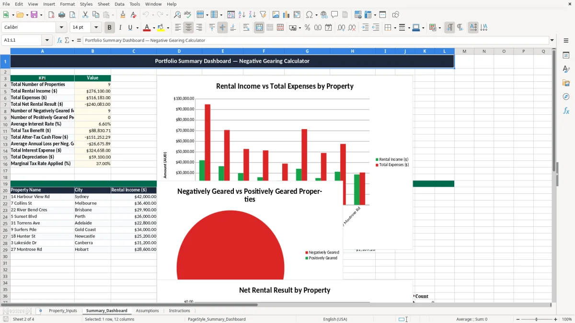Toggle Merge and Center Cells
This screenshot has height=323, width=575.
point(259,28)
